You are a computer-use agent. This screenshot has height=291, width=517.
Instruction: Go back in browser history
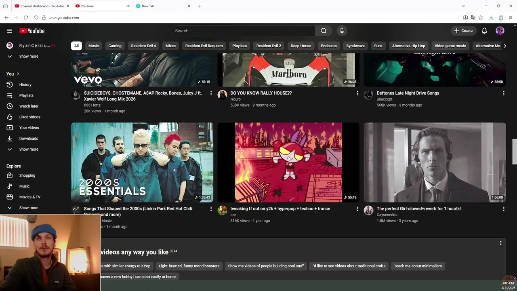[6, 18]
